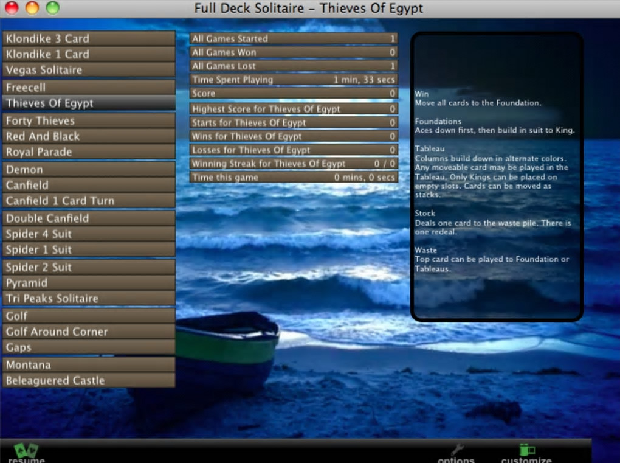
Task: Click Time Spent Playing row
Action: (x=294, y=80)
